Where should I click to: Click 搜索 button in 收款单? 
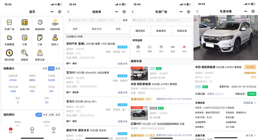(x=125, y=20)
